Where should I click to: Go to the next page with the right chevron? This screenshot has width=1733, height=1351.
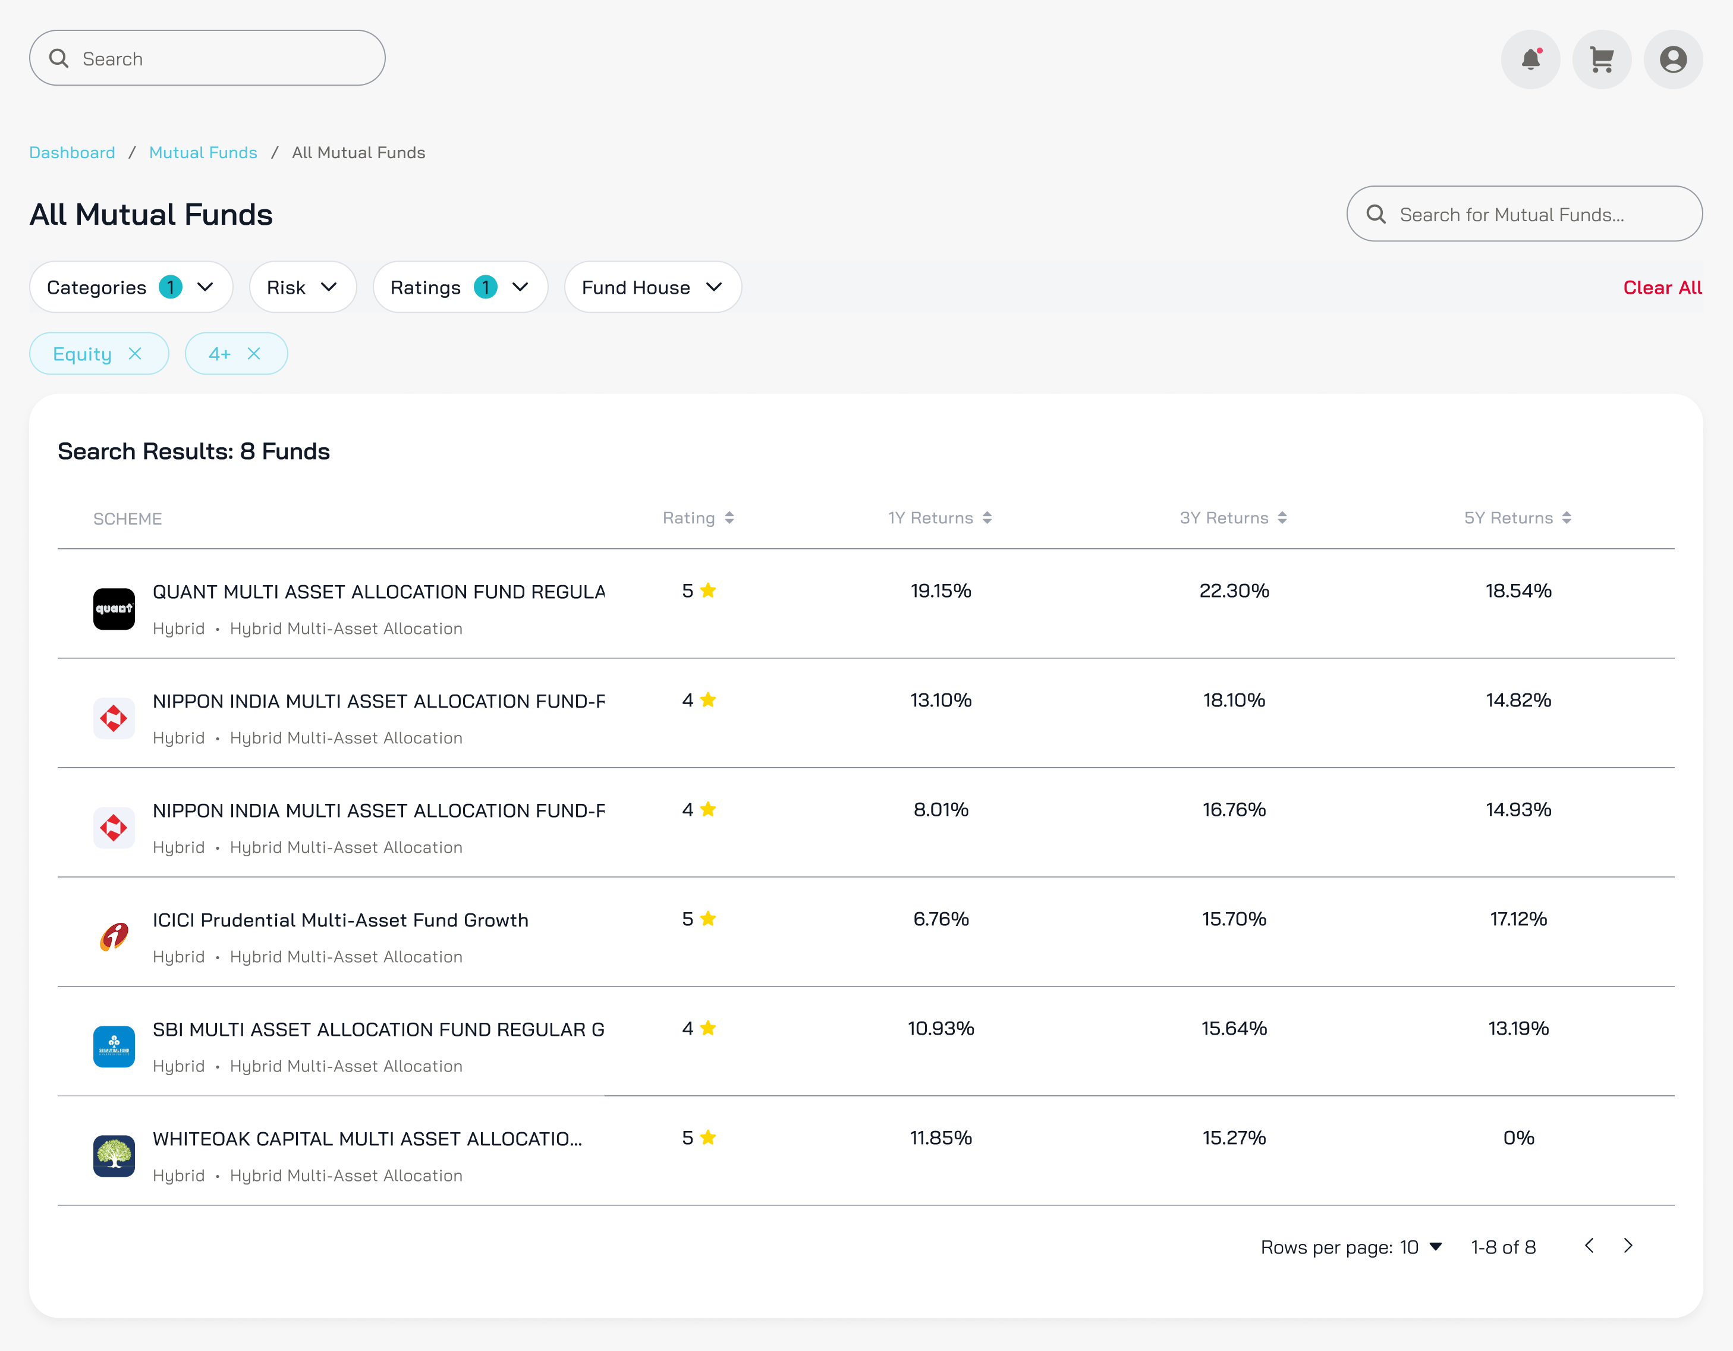1627,1245
